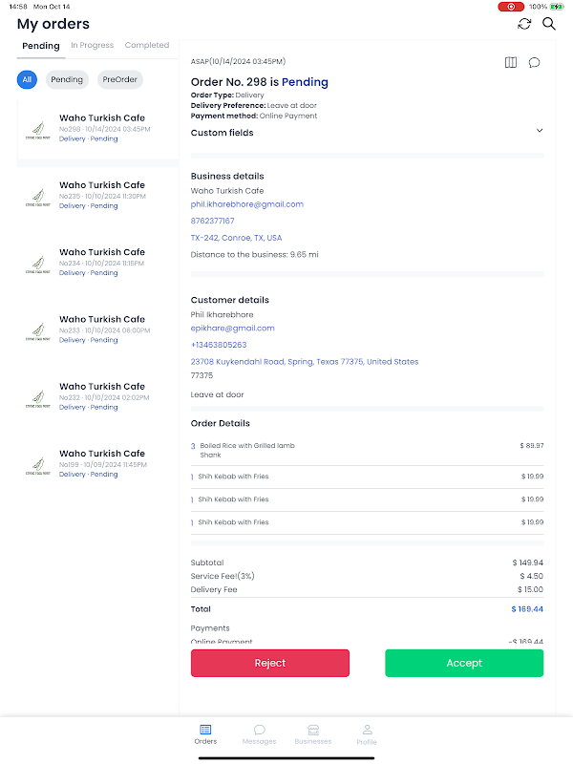Open Profile in bottom navigation
The height and width of the screenshot is (764, 573).
click(x=367, y=734)
